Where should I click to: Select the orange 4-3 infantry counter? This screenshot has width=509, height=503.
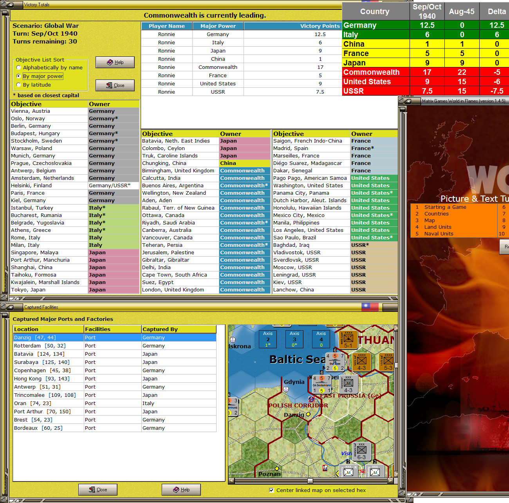click(x=361, y=362)
